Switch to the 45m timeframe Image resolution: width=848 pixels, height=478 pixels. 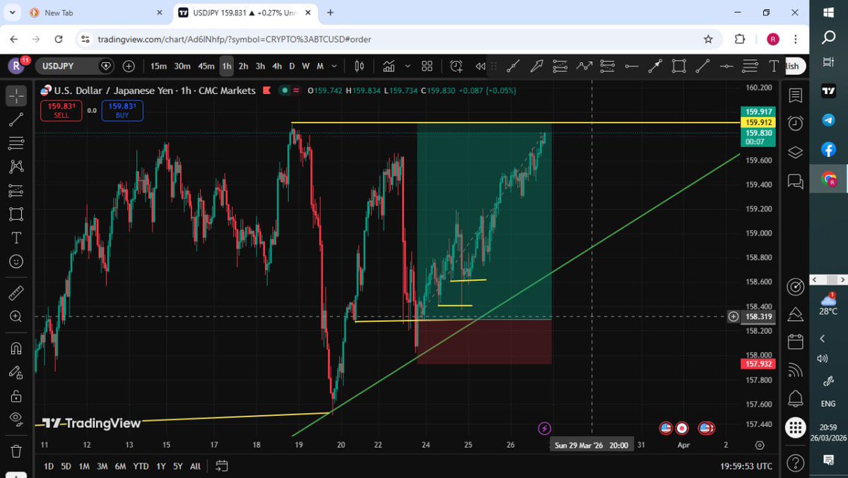(206, 66)
